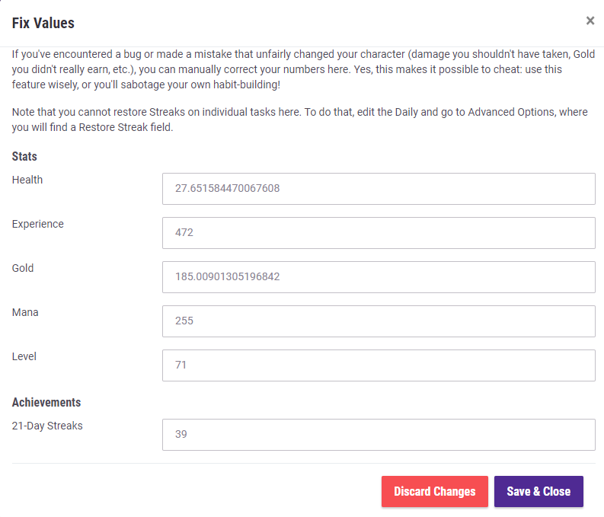Click the Fix Values dialog title
Image resolution: width=604 pixels, height=517 pixels.
[x=43, y=23]
